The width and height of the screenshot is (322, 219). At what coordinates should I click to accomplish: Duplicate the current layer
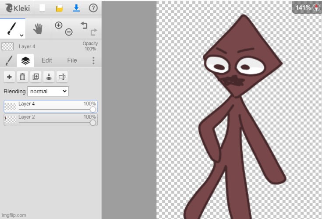click(x=35, y=77)
